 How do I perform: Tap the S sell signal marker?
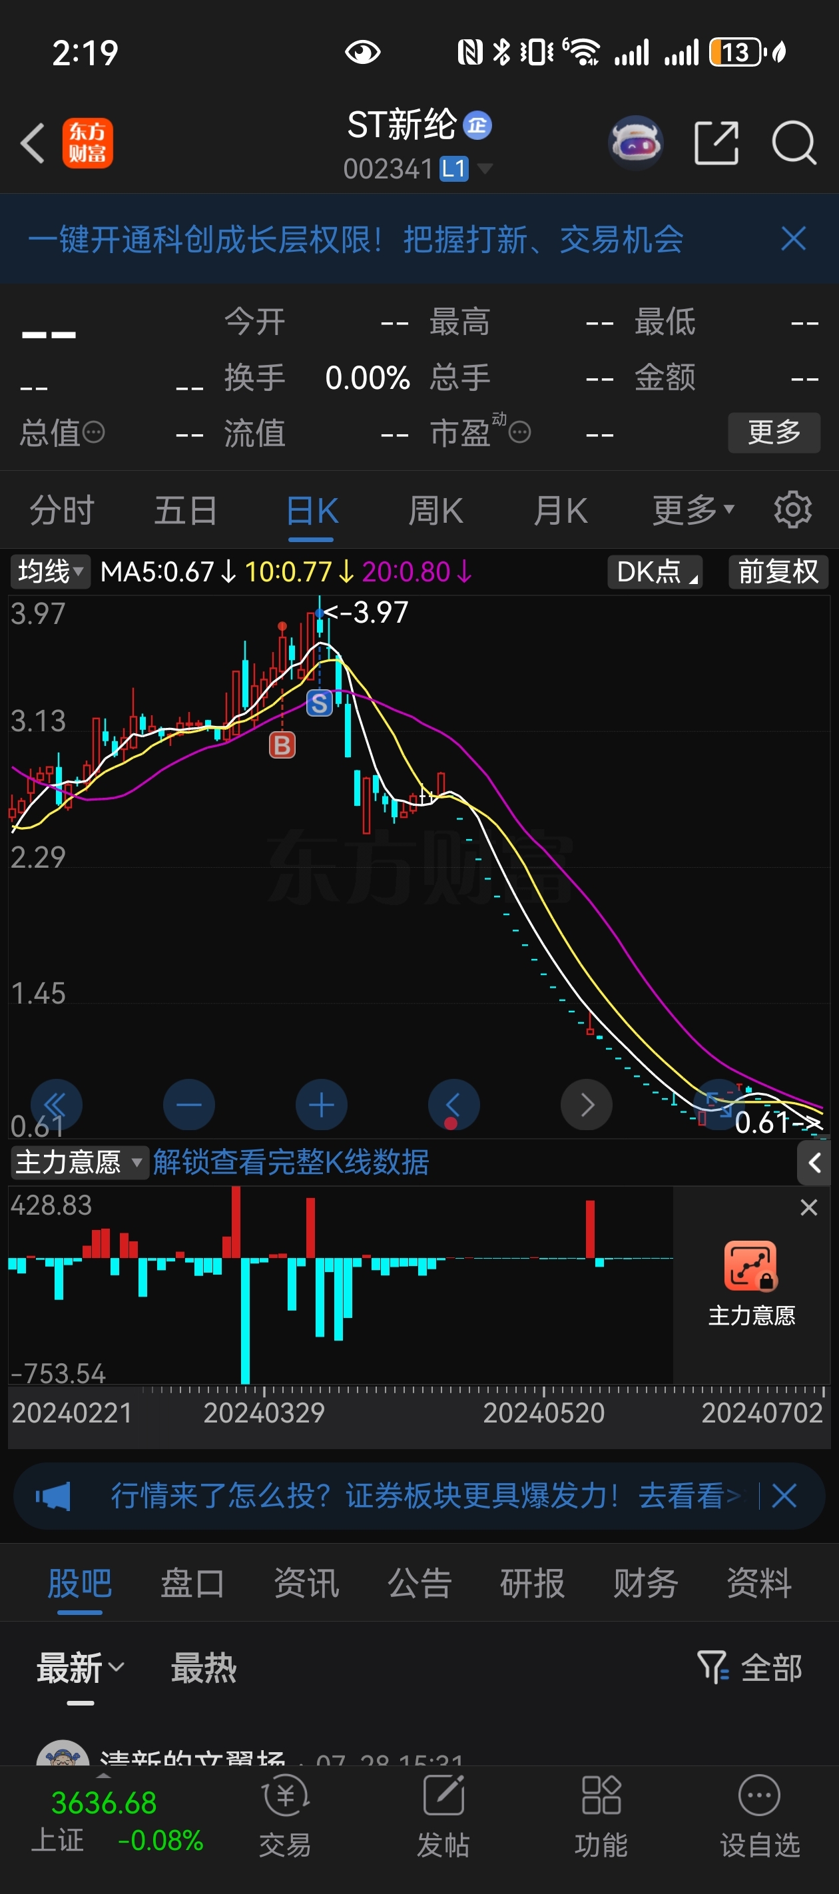click(x=319, y=704)
